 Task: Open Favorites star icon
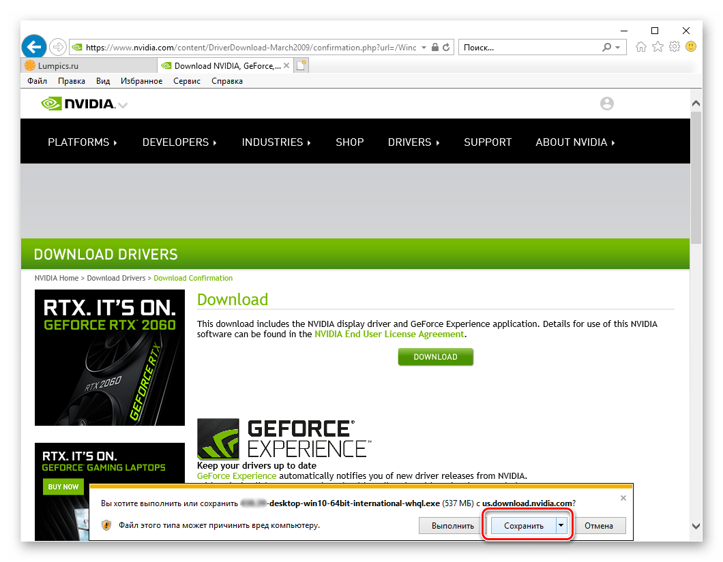click(x=658, y=46)
